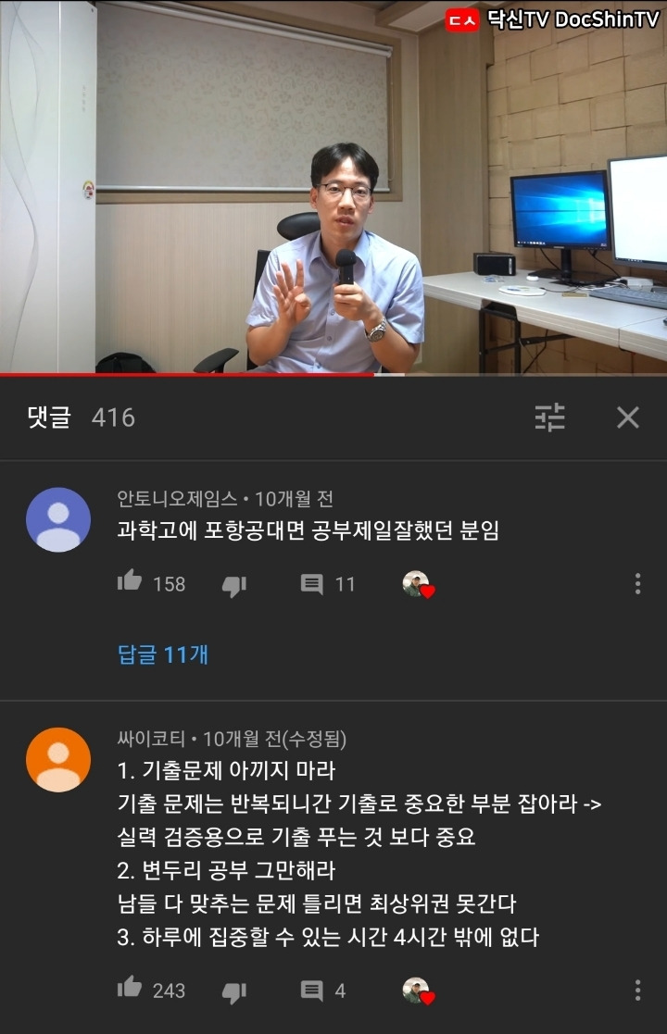Dislike the 싸이코티 comment
Viewport: 667px width, 1034px height.
point(234,991)
